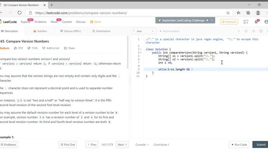Viewport: 268px width, 150px height.
Task: Go to the Next problem
Action: 122,145
